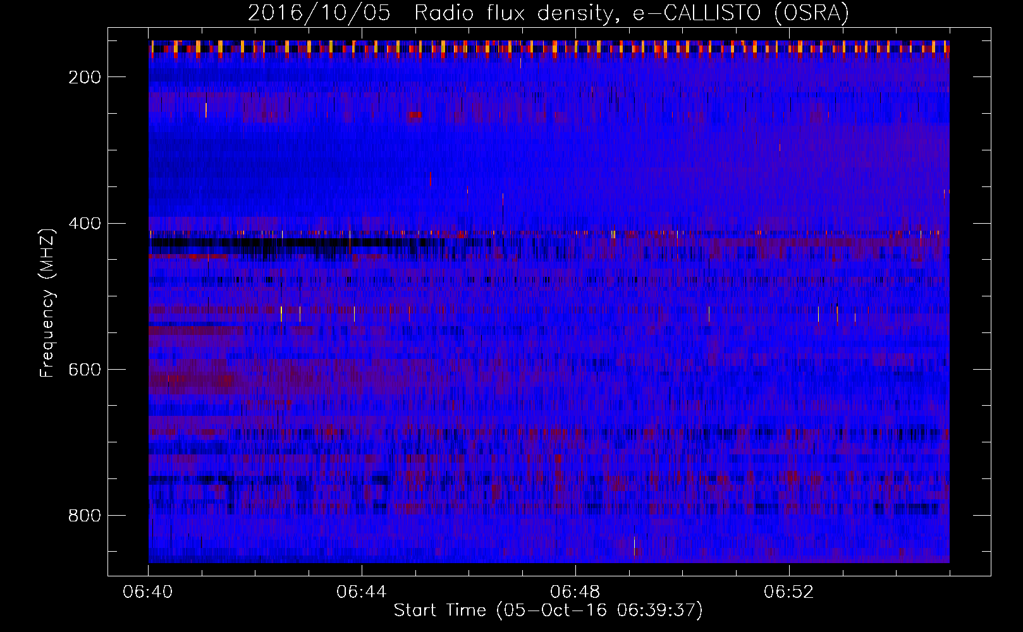Click the 400 frequency tick label
This screenshot has height=632, width=1023.
(85, 224)
